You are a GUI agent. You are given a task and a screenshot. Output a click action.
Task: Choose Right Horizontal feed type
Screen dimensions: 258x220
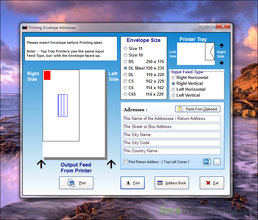coord(173,78)
